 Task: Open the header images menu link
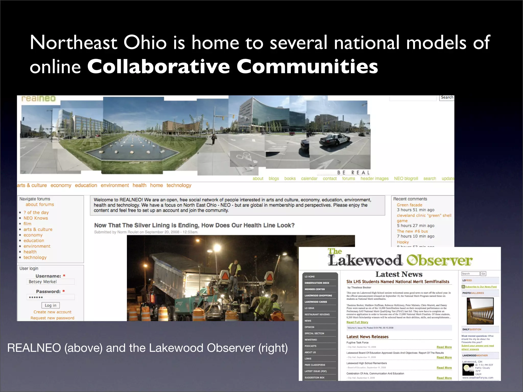coord(374,179)
